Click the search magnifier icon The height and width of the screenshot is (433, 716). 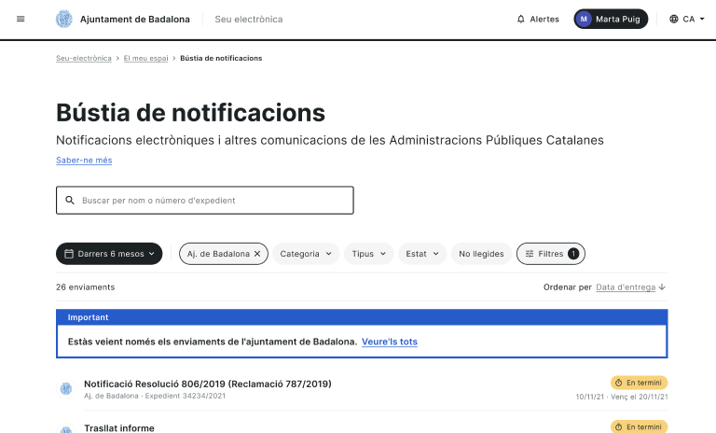pyautogui.click(x=70, y=201)
